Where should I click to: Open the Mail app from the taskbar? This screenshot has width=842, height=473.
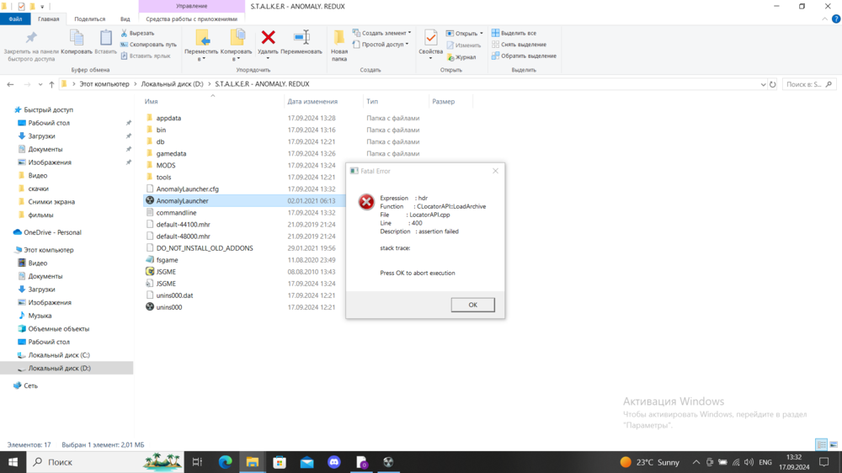click(x=306, y=462)
